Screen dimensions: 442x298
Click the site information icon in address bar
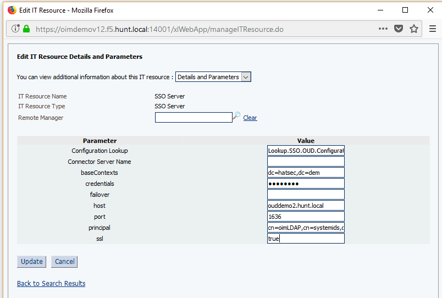click(15, 29)
